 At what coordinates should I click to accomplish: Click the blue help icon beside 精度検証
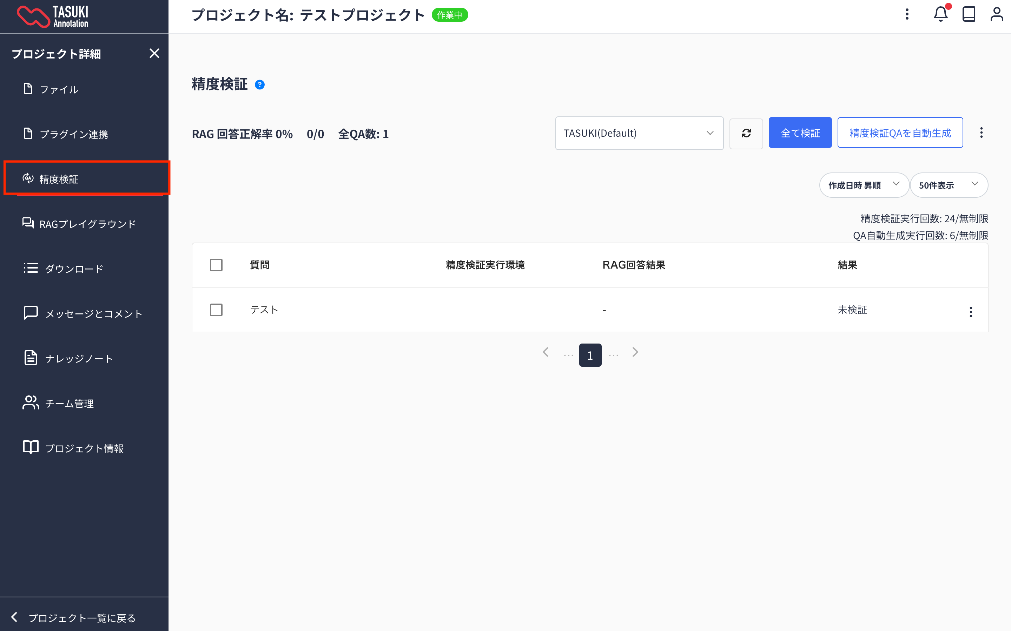pos(259,85)
